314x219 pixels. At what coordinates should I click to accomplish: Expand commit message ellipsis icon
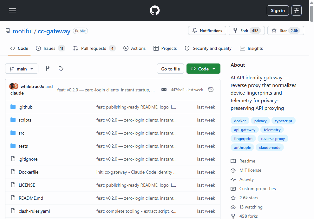164,90
